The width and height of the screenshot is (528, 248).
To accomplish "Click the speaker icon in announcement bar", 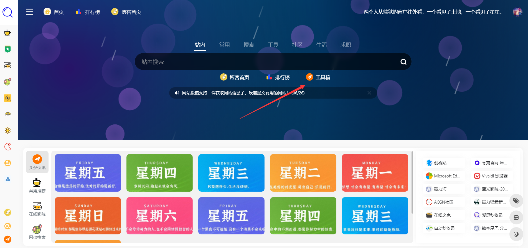I will [177, 93].
